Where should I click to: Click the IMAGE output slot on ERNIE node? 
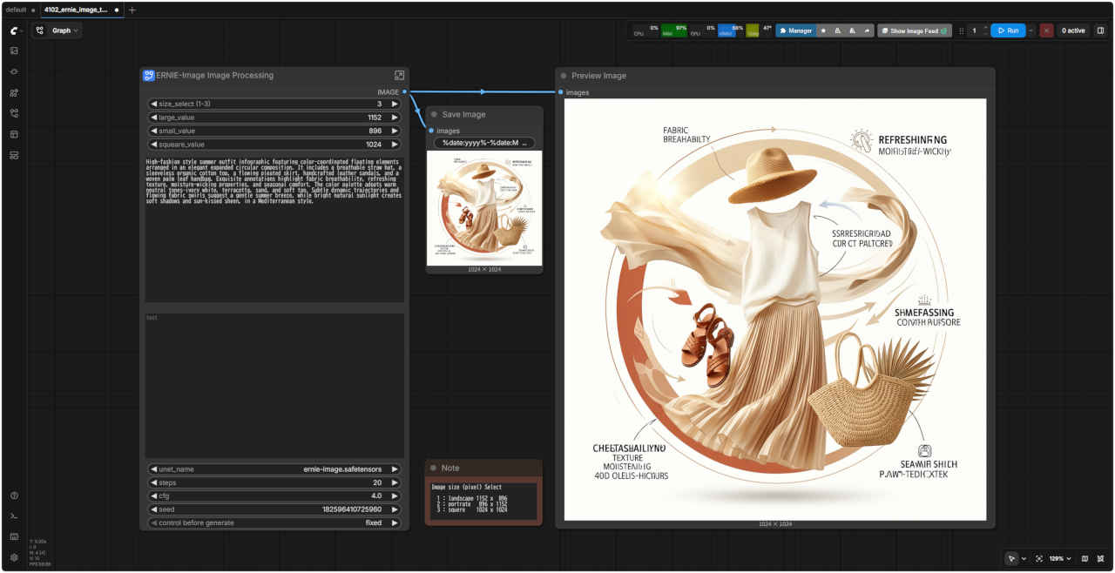(405, 91)
